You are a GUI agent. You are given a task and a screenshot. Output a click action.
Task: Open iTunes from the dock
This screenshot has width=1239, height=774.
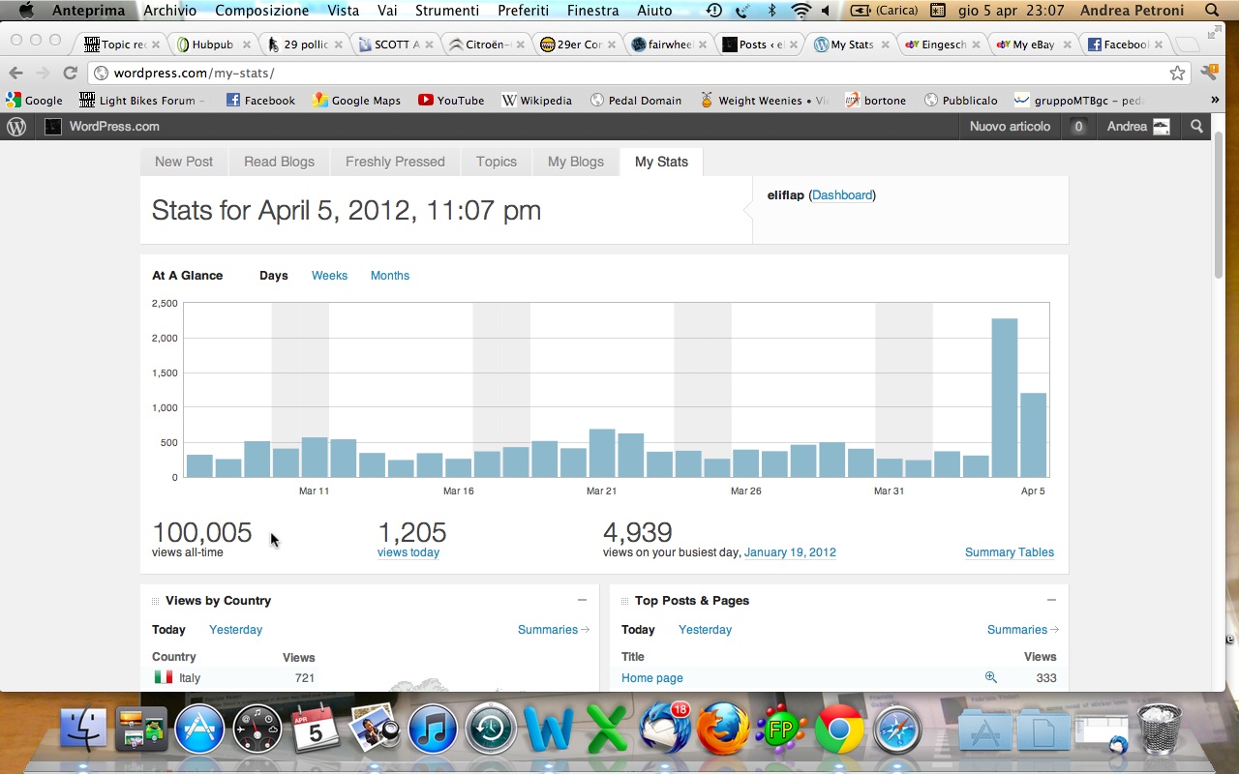coord(432,729)
